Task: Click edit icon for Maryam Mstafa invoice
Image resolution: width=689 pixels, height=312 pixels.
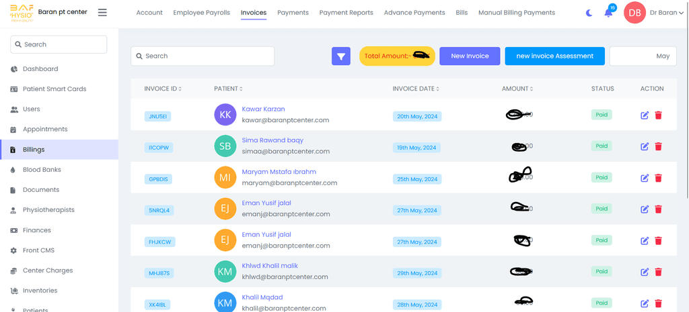Action: [x=645, y=178]
